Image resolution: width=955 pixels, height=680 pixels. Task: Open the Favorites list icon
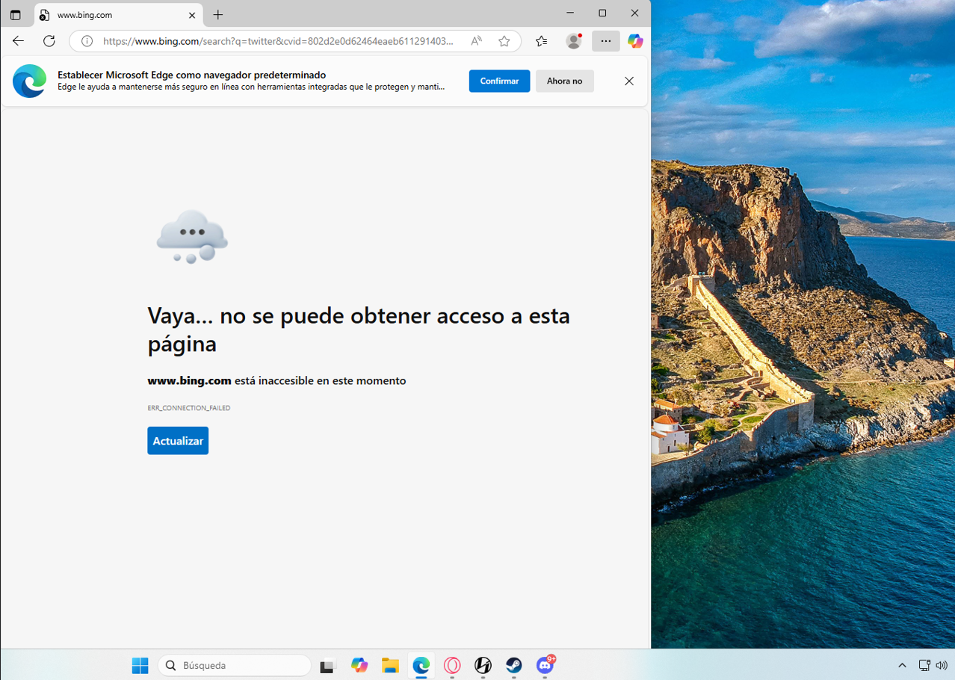542,41
